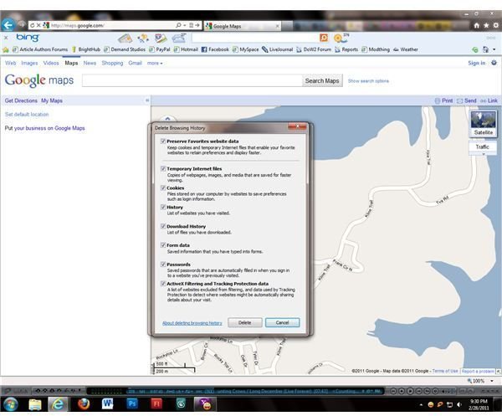Expand the Google 'more' dropdown
Screen dimensions: 502x416
(x=155, y=63)
